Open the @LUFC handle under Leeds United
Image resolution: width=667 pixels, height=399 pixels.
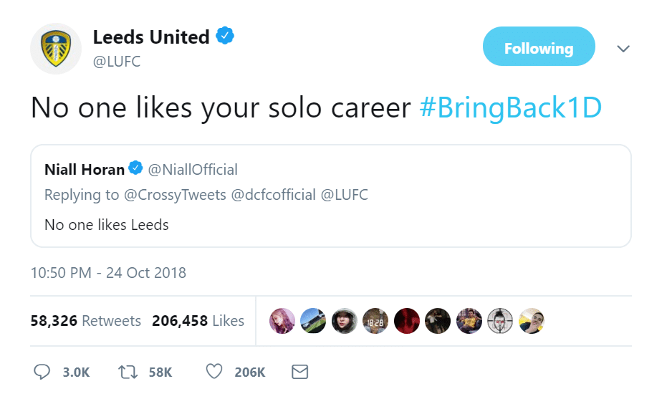(x=117, y=61)
